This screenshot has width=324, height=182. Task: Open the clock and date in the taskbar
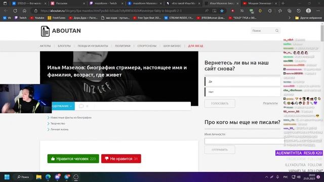pos(309,177)
